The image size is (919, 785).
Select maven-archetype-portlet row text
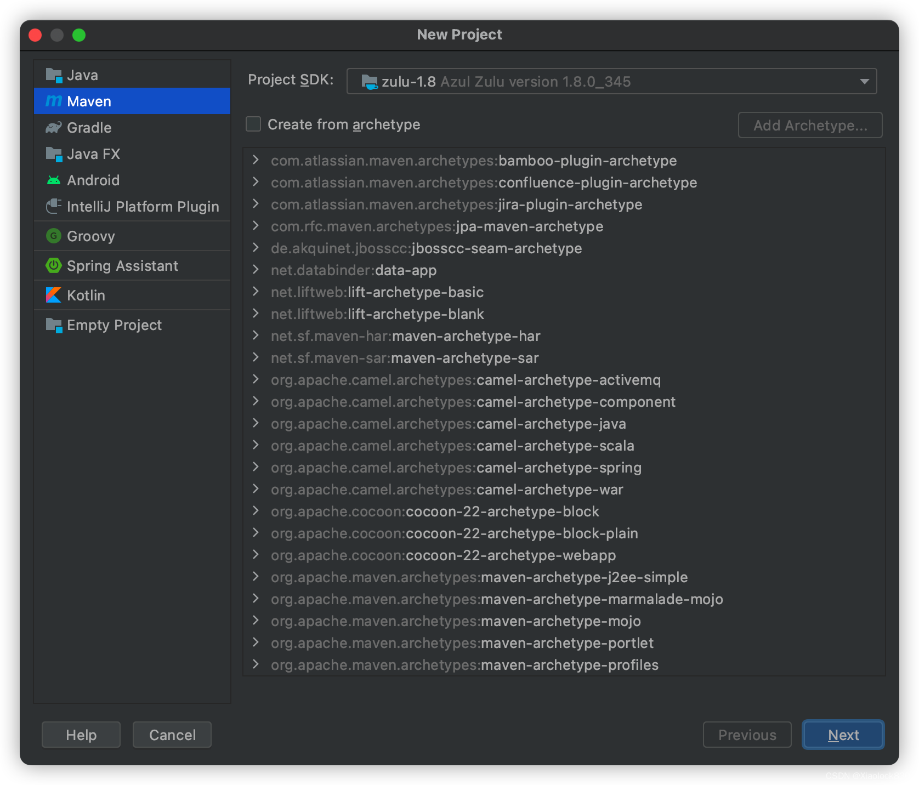pyautogui.click(x=462, y=643)
